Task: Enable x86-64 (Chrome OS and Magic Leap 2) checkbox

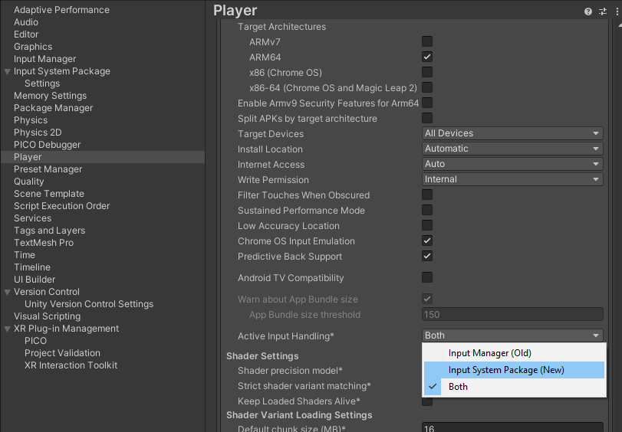Action: (x=427, y=87)
